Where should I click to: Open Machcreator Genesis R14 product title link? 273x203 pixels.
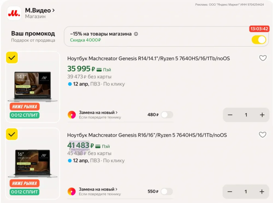coord(148,59)
